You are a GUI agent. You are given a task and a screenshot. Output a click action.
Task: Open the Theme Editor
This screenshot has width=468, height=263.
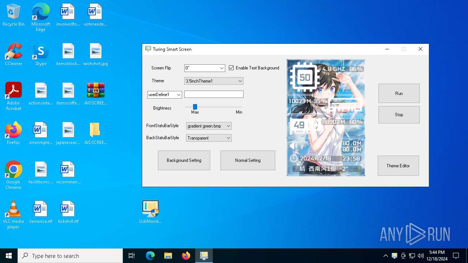click(x=398, y=166)
